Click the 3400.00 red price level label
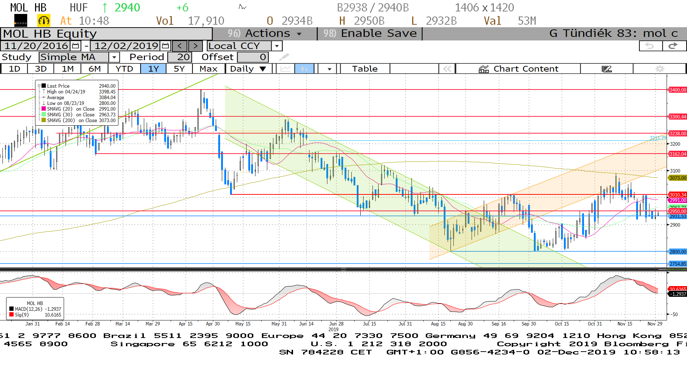 pyautogui.click(x=678, y=90)
